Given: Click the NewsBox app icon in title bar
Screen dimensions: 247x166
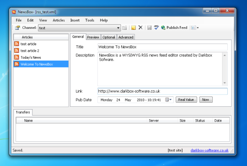Looking at the screenshot, I should tap(14, 12).
